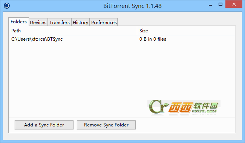245x143 pixels.
Task: Close the BitTorrent Sync window
Action: pyautogui.click(x=234, y=5)
